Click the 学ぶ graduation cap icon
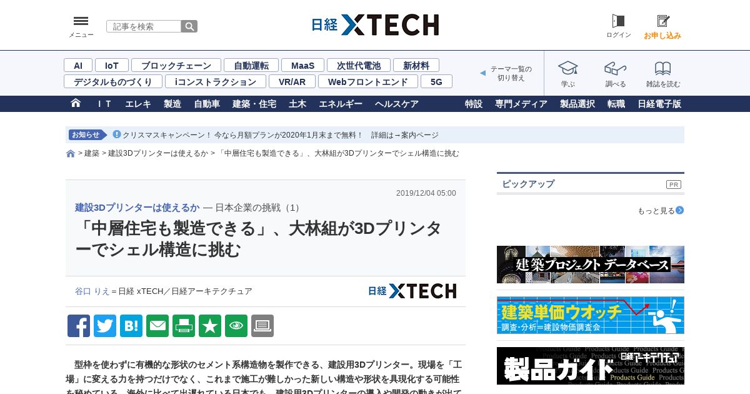 tap(568, 68)
